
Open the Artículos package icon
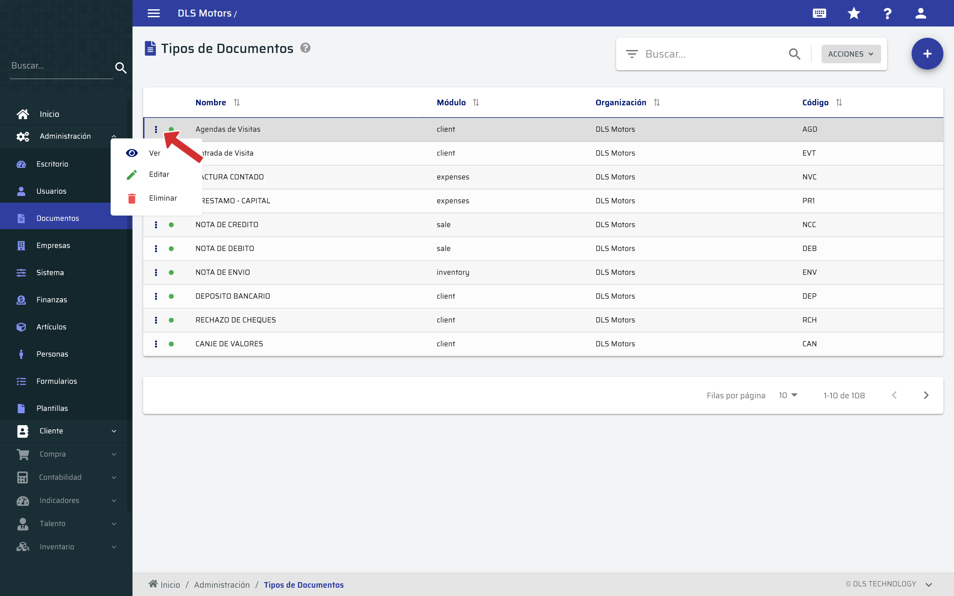(x=22, y=326)
